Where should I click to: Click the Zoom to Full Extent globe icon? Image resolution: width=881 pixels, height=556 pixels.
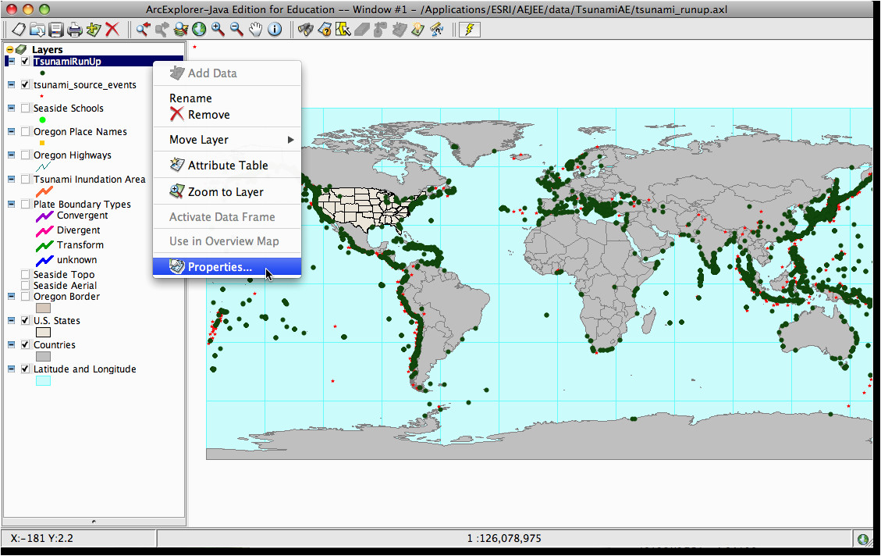click(x=199, y=29)
